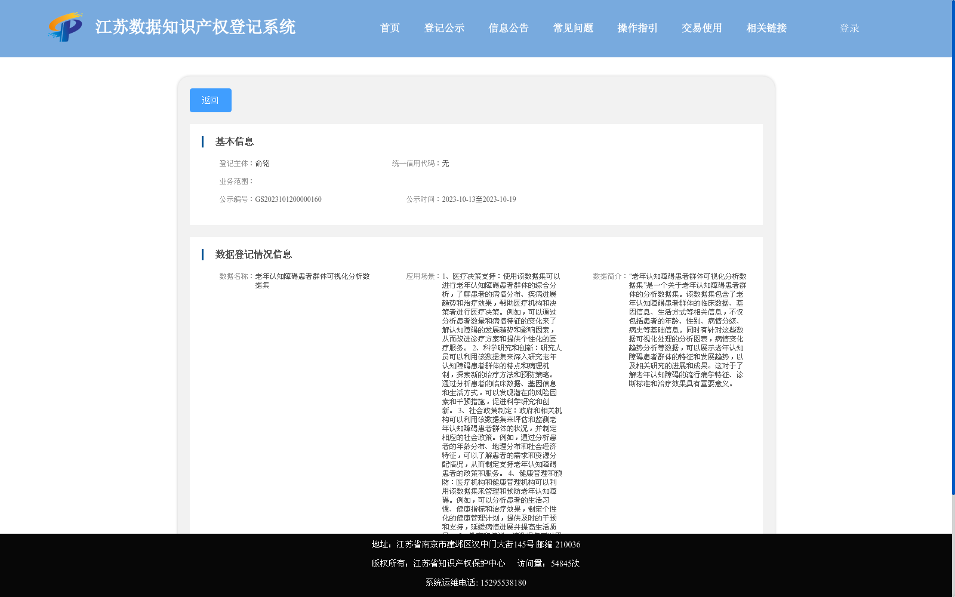
Task: Open 相关链接 in top navigation
Action: [x=766, y=28]
